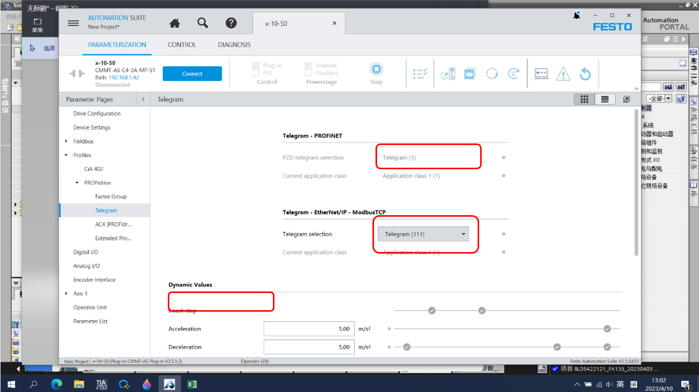The image size is (699, 392).
Task: Switch to the DIAGNOSIS tab
Action: tap(234, 44)
